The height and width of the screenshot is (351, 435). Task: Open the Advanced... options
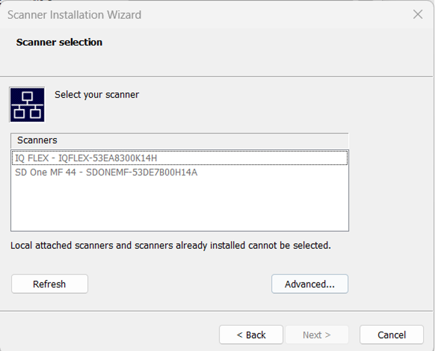pos(309,284)
